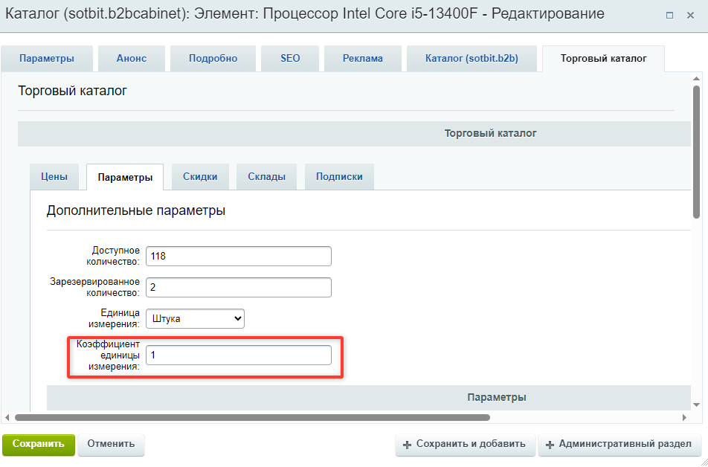Click the Коэффициент единицы измерения field

[x=239, y=355]
